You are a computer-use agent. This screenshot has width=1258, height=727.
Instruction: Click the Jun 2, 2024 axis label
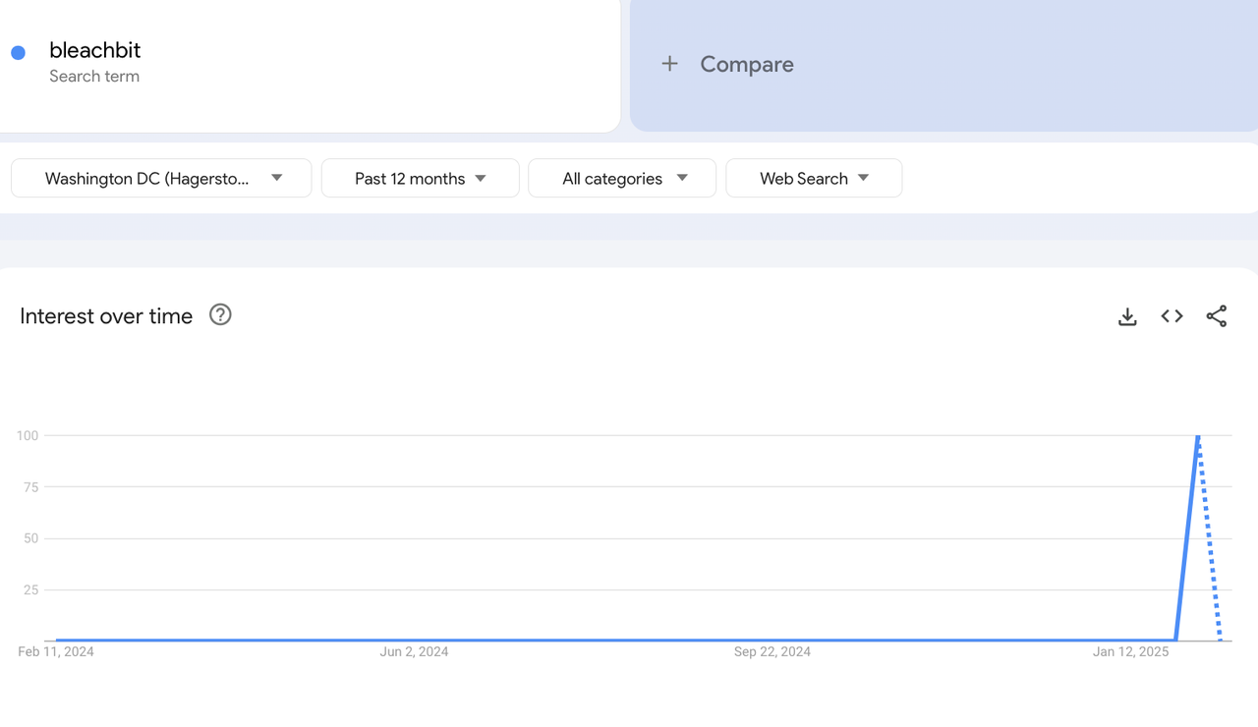coord(414,651)
